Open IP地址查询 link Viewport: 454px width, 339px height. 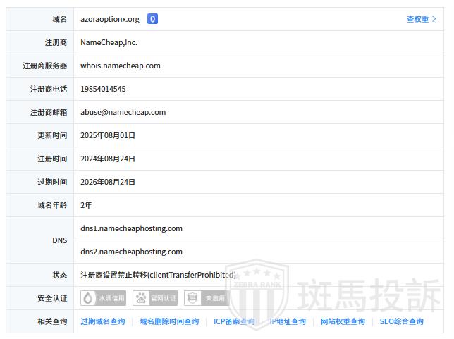coord(288,321)
